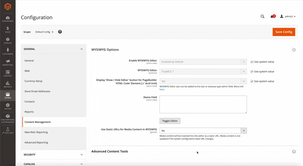The height and width of the screenshot is (166, 303).
Task: Open the Use Static URLs dropdown
Action: (203, 131)
